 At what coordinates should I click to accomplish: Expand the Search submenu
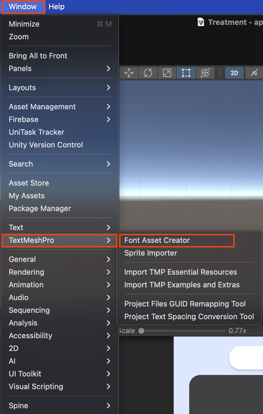point(60,164)
